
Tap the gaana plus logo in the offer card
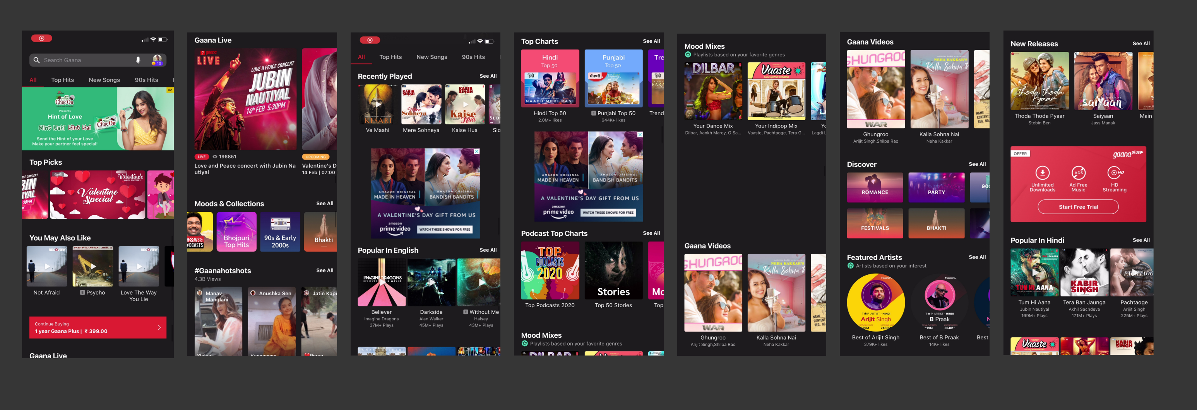click(x=1127, y=153)
